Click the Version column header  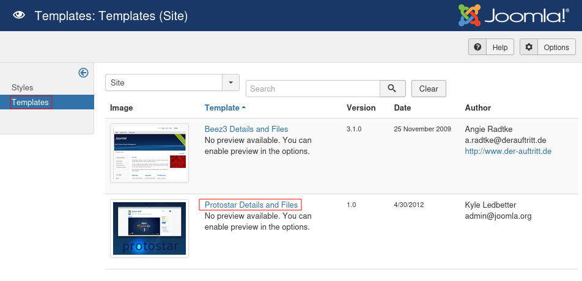[x=361, y=108]
